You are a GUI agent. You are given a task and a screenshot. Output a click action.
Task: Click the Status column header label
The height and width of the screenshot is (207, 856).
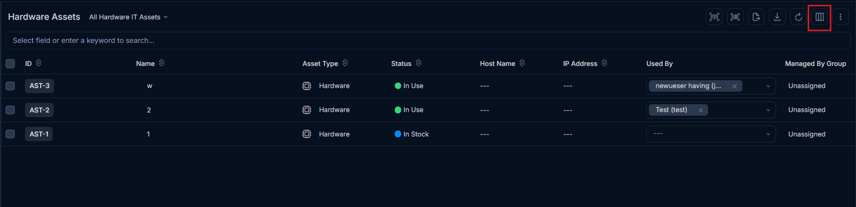[x=401, y=64]
